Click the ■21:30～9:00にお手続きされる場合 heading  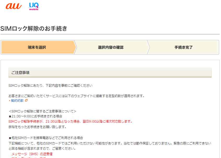[35, 116]
